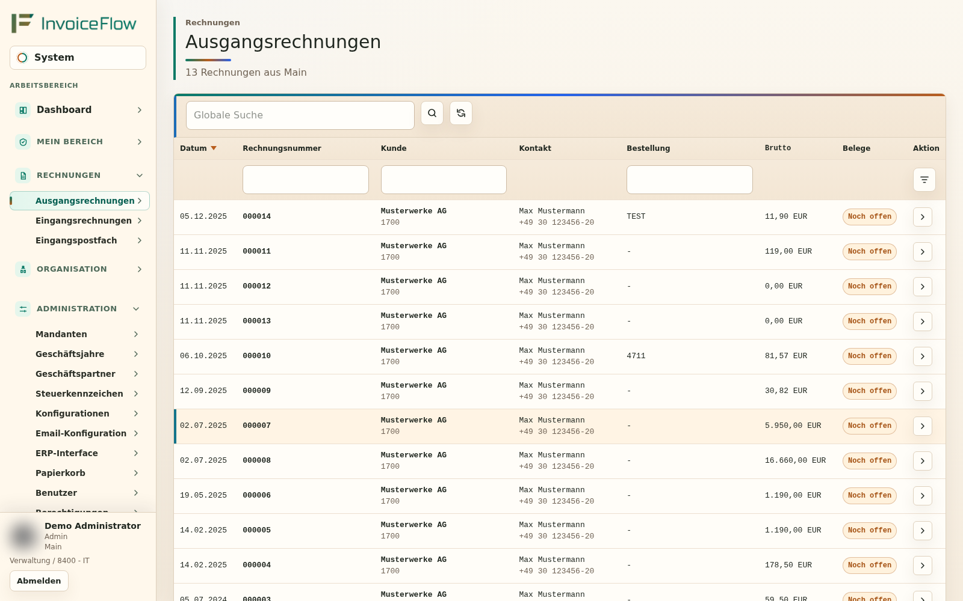
Task: Click the Mein Bereich shield icon
Action: 23,142
